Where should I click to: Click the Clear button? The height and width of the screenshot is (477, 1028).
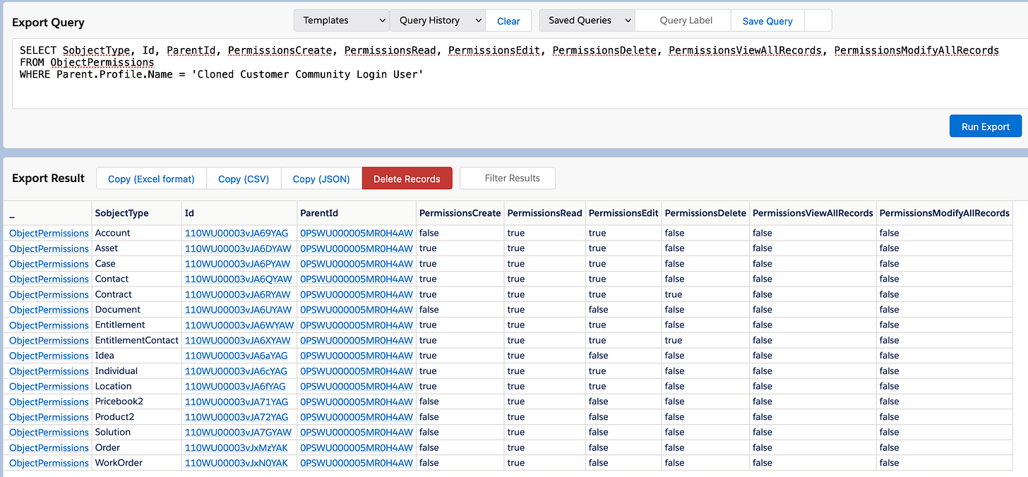click(x=508, y=20)
